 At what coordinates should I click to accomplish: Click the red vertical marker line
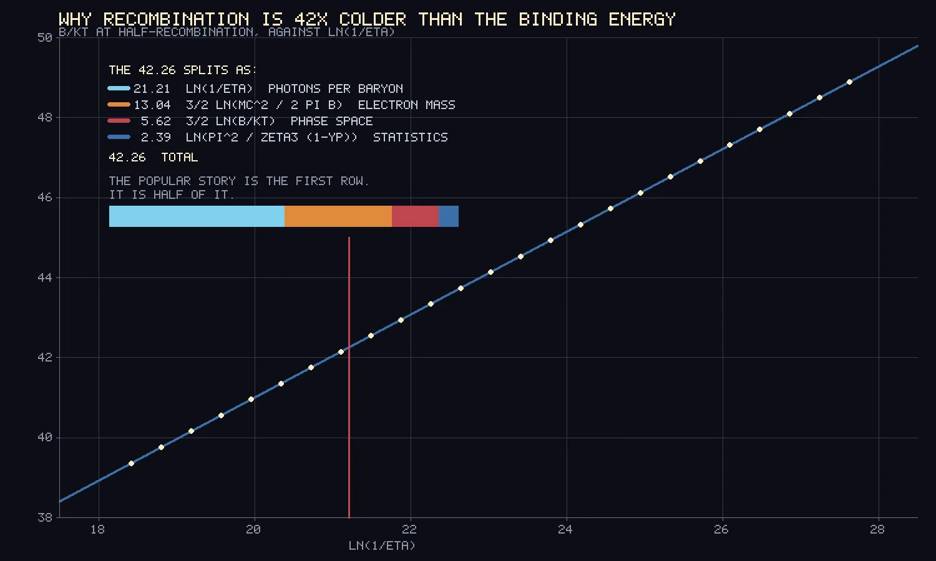[349, 377]
